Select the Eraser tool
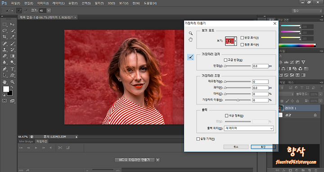 tap(4, 56)
